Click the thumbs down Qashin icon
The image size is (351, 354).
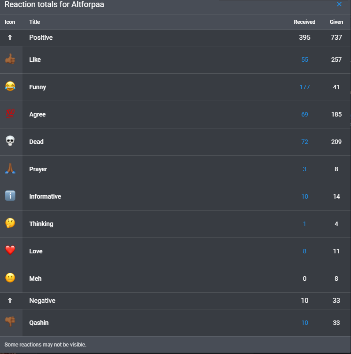10,321
